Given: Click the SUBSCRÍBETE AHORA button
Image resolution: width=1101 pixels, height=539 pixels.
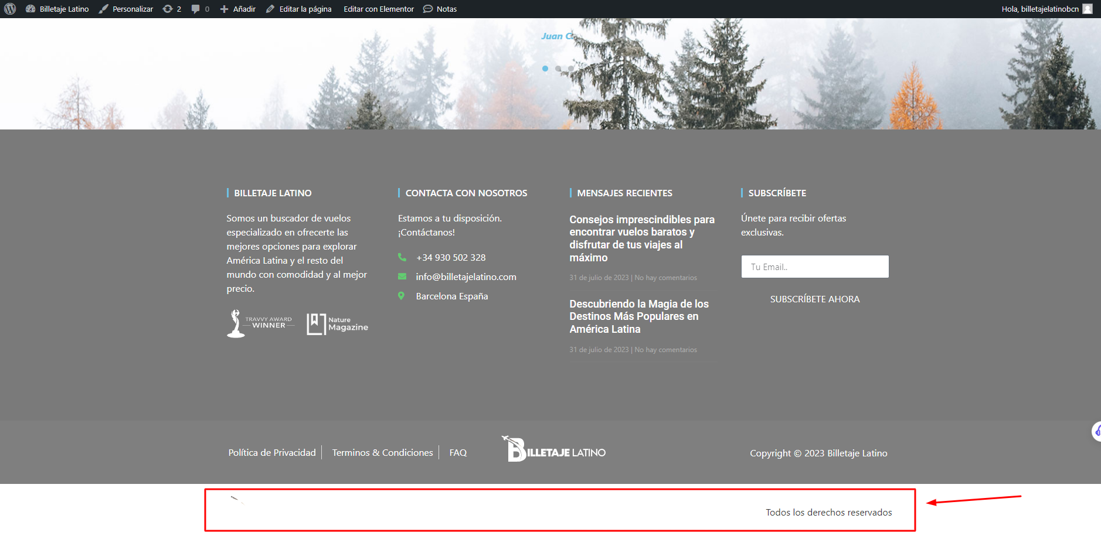Looking at the screenshot, I should coord(815,299).
